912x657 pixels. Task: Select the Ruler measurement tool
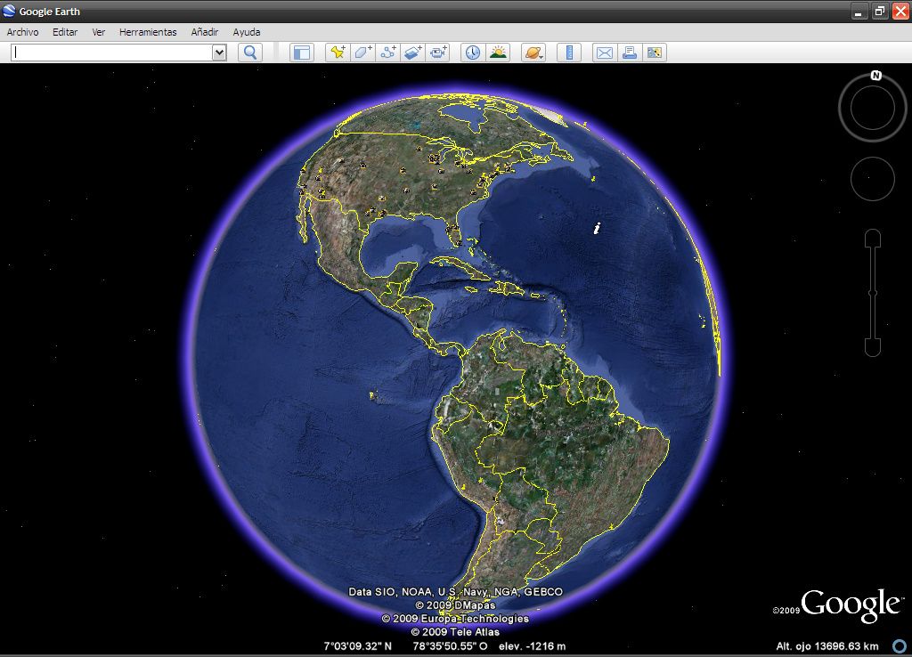(x=569, y=53)
